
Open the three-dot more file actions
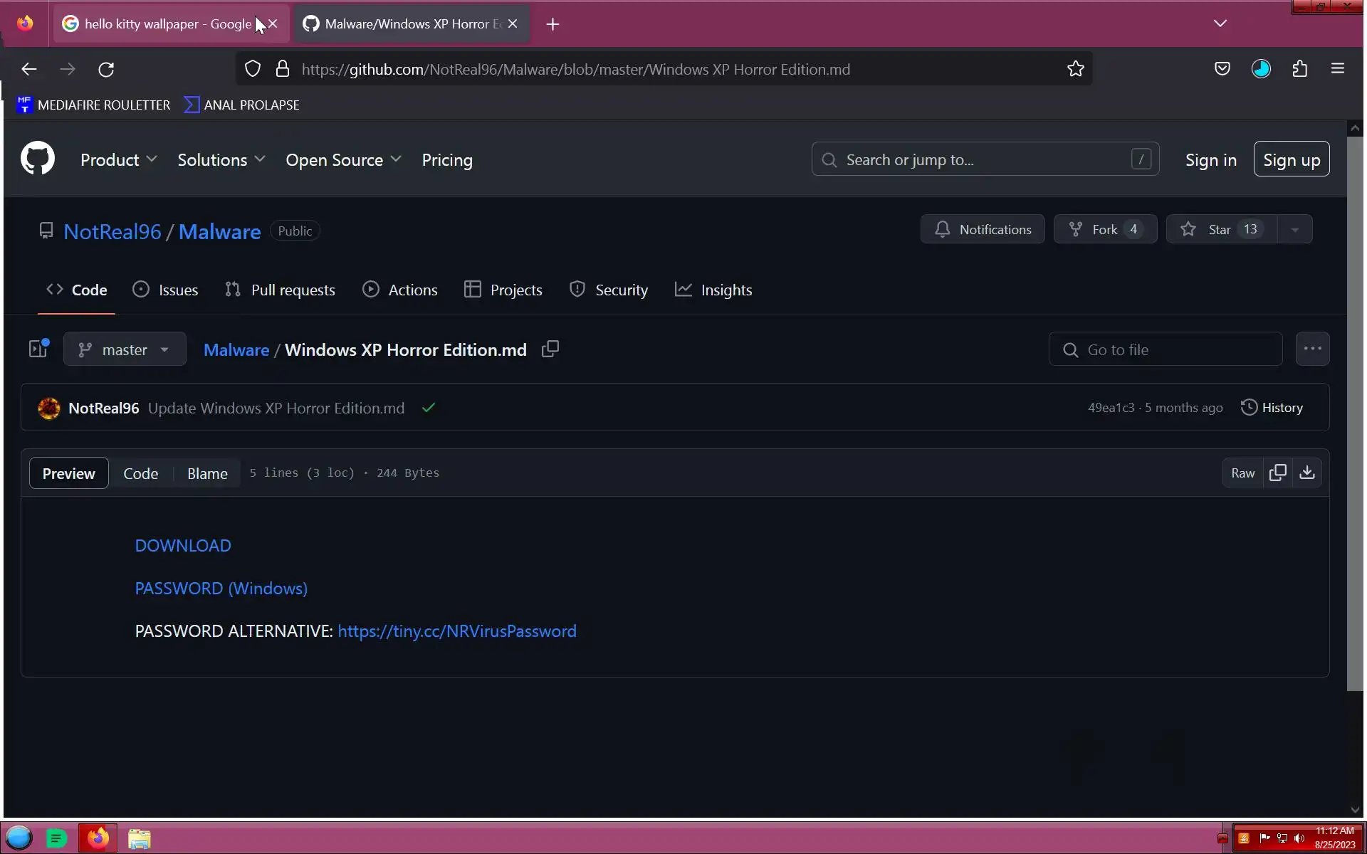click(x=1312, y=349)
